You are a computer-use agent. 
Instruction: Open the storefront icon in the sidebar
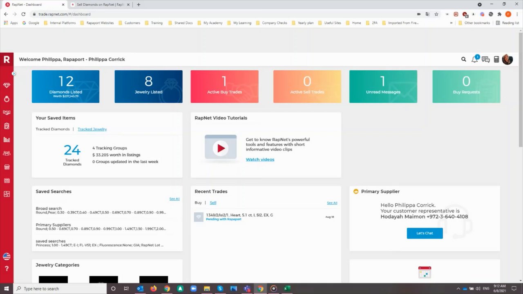(7, 167)
